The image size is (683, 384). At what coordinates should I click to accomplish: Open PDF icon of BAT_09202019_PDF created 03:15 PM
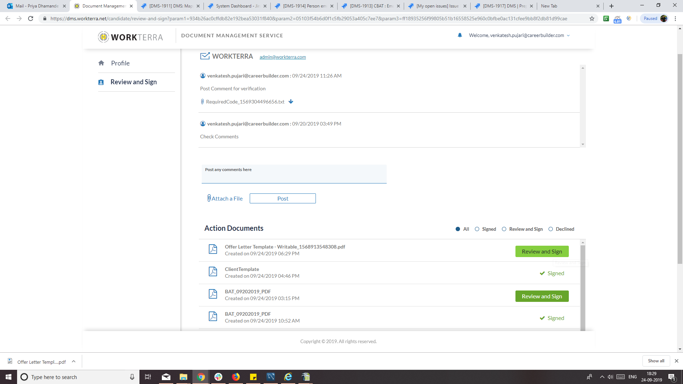click(x=213, y=294)
